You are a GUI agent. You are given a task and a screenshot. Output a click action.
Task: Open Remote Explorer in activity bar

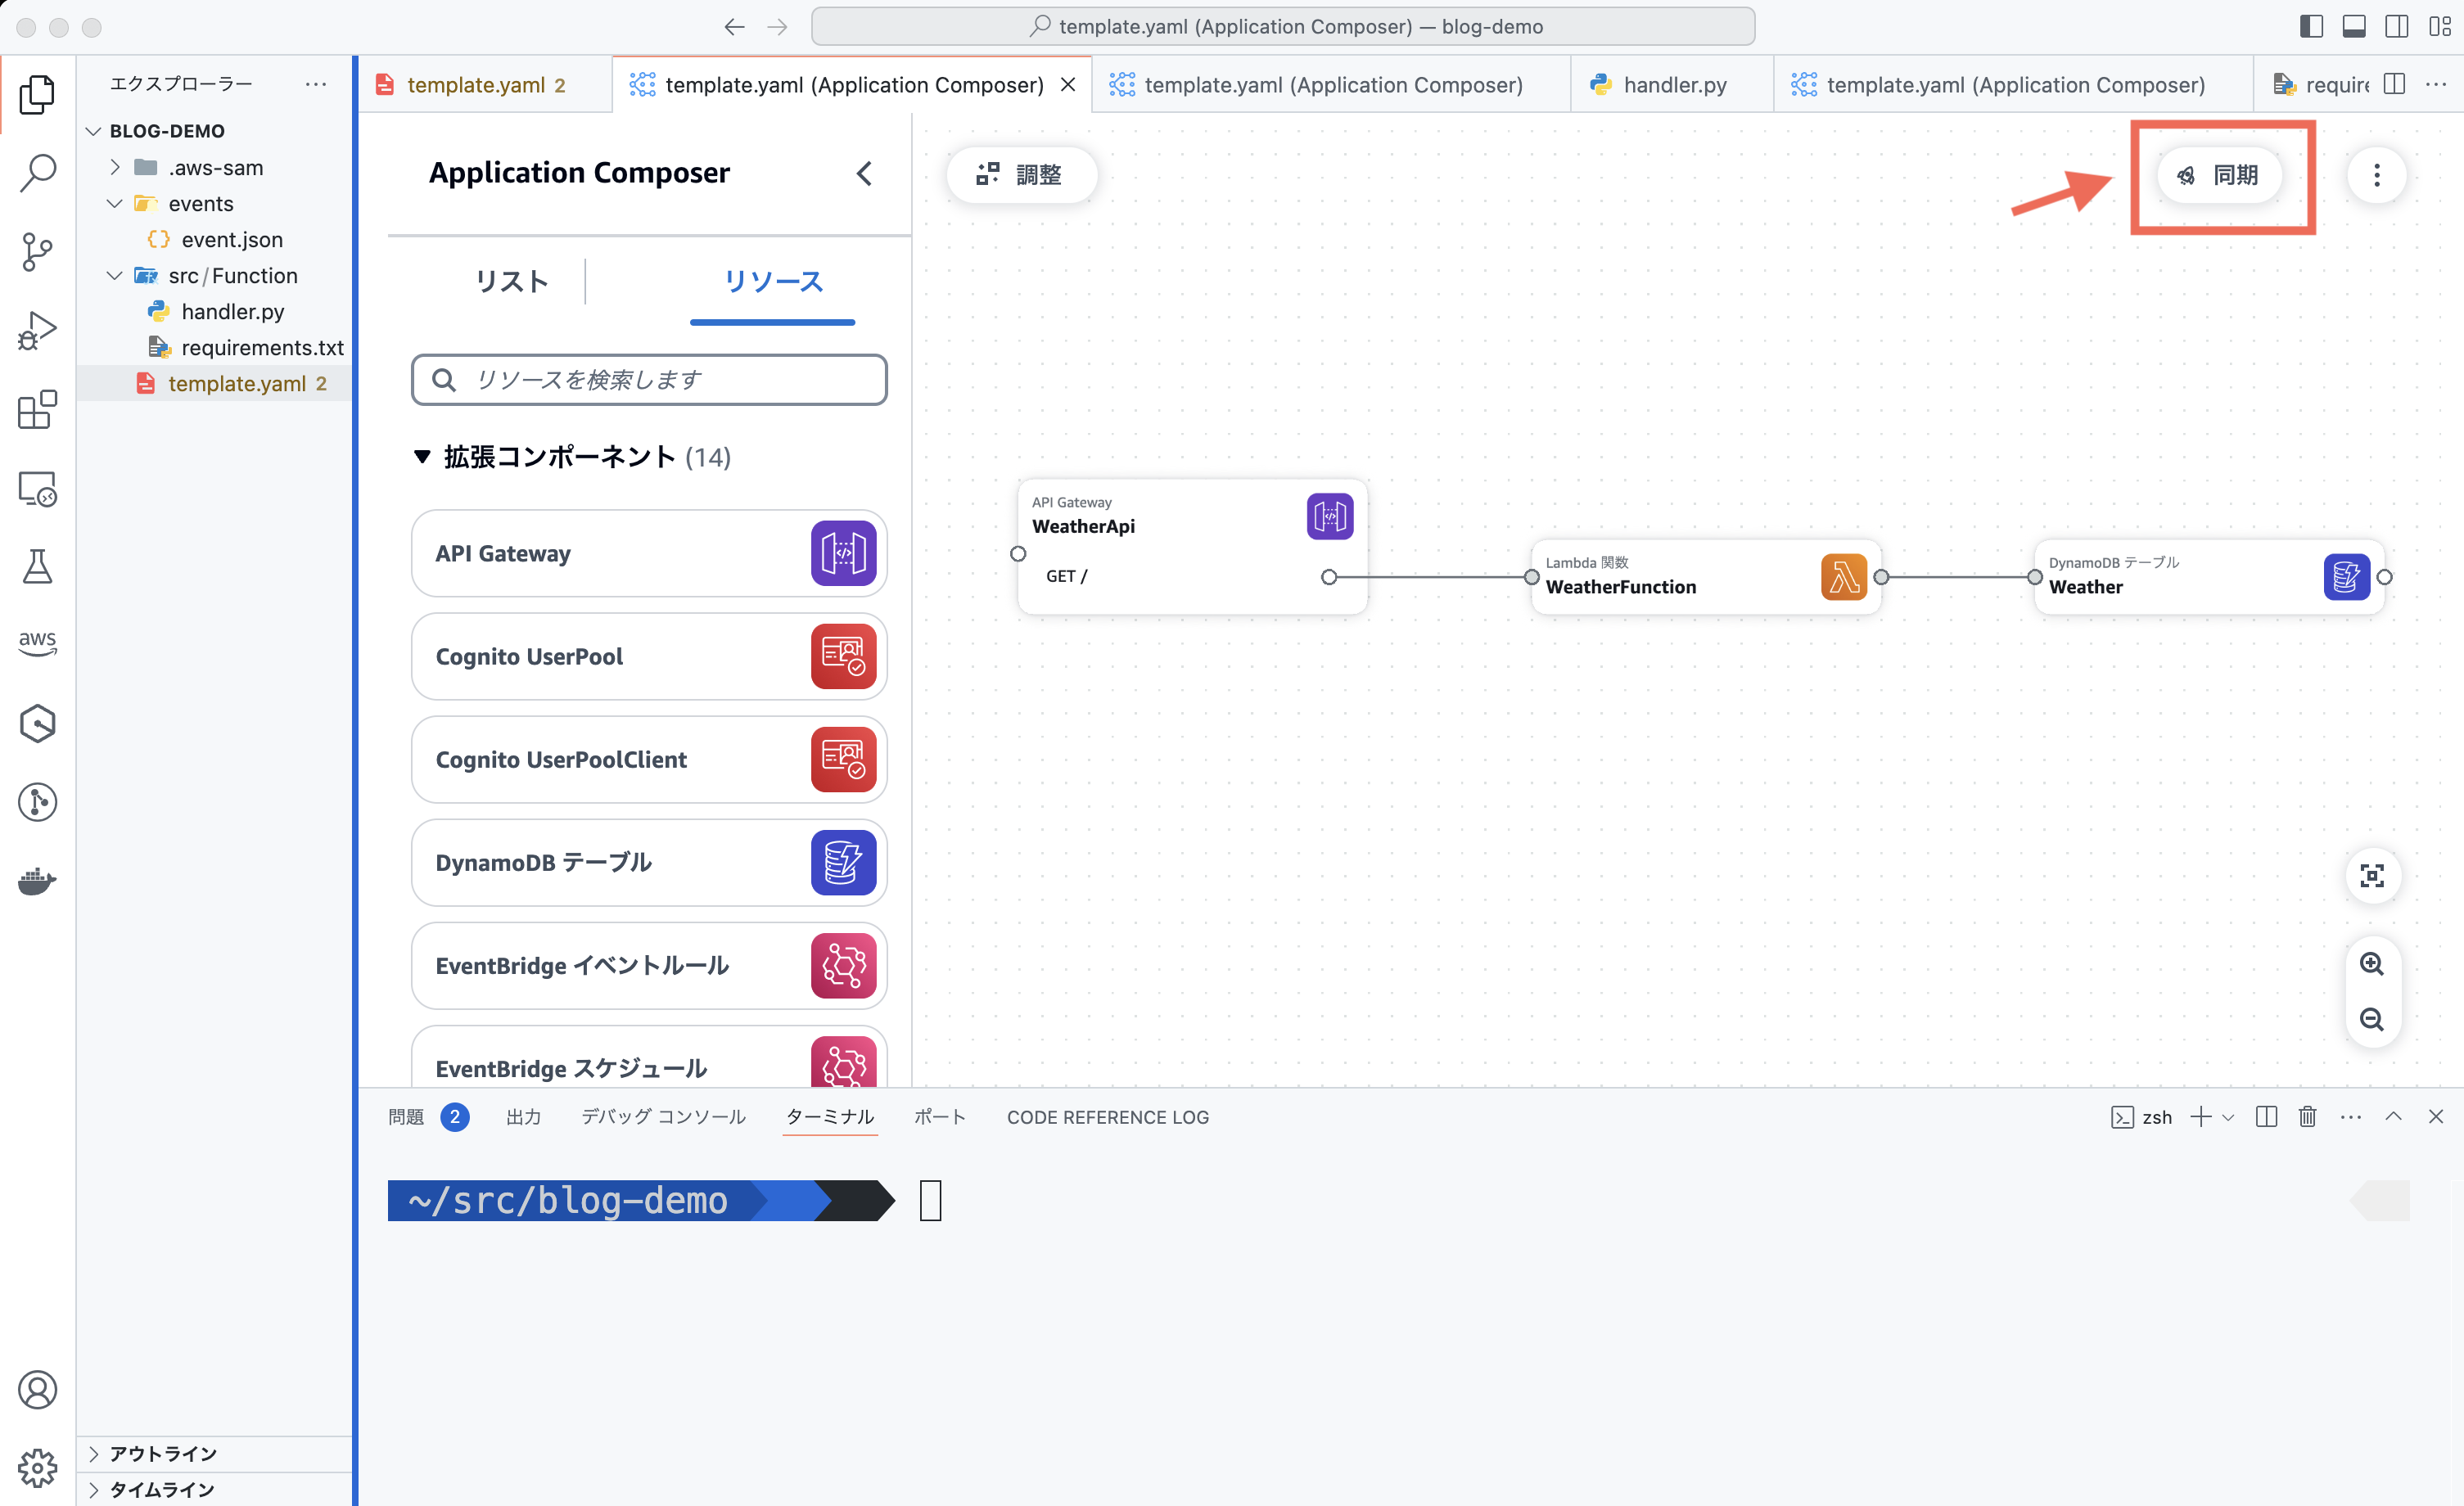(x=37, y=488)
